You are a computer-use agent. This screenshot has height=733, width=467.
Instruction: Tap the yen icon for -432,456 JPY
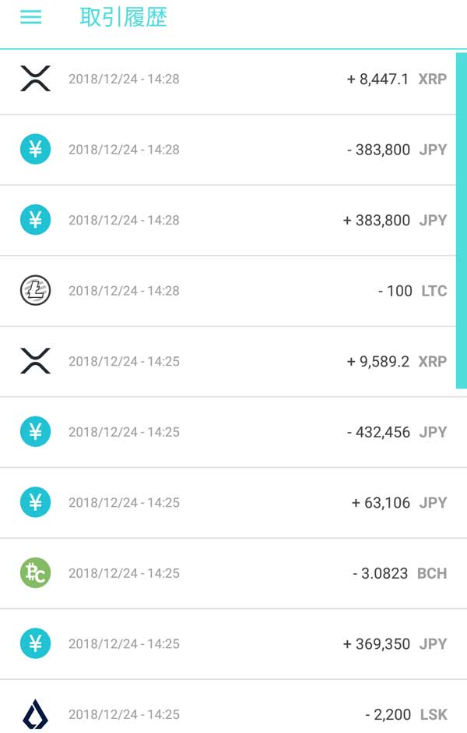[35, 432]
